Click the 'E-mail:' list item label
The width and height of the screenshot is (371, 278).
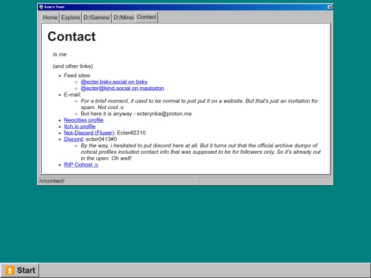click(72, 95)
